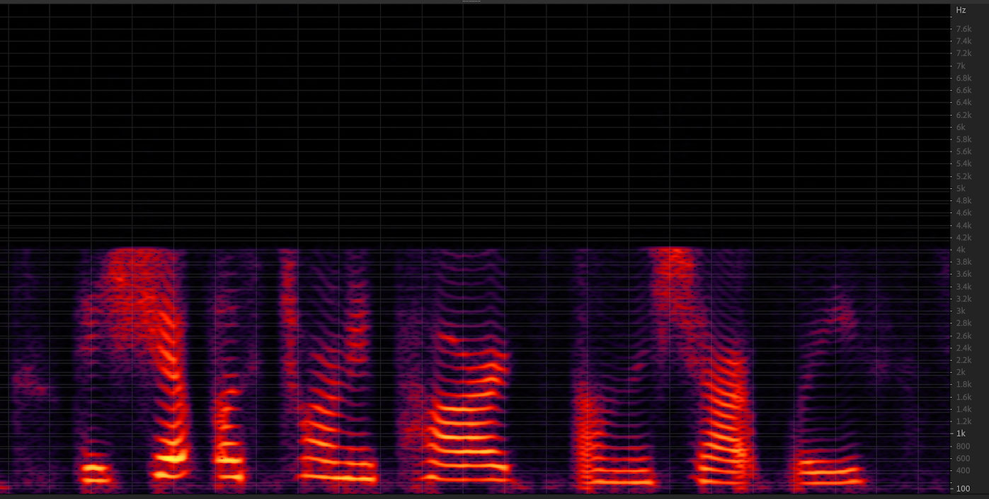
Task: Select the 5.2k frequency scale label
Action: pyautogui.click(x=964, y=177)
